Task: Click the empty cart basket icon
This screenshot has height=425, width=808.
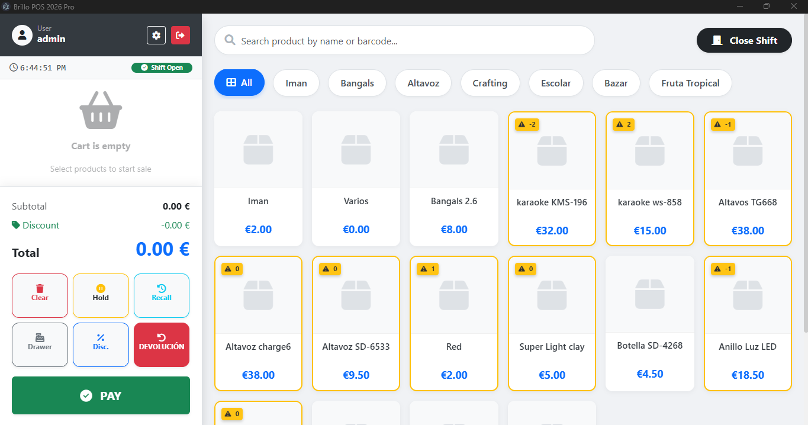Action: tap(101, 111)
